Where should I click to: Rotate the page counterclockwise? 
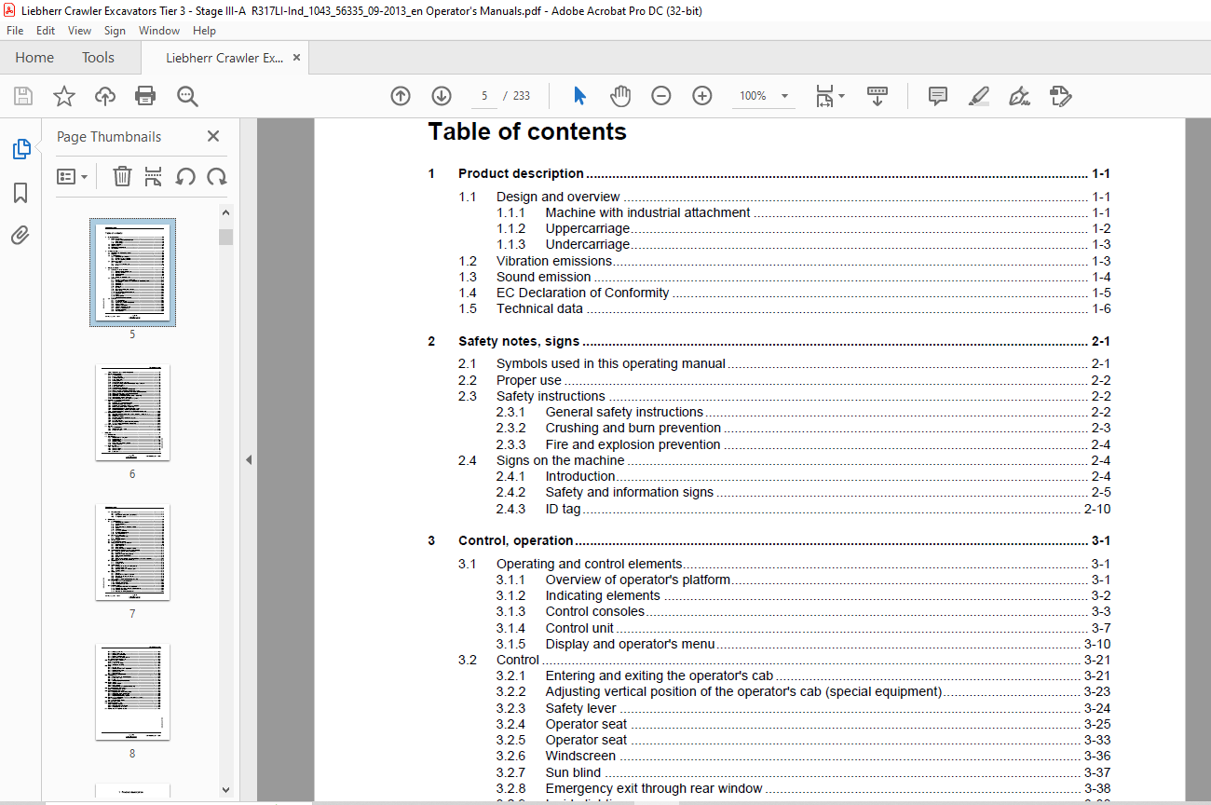point(185,176)
